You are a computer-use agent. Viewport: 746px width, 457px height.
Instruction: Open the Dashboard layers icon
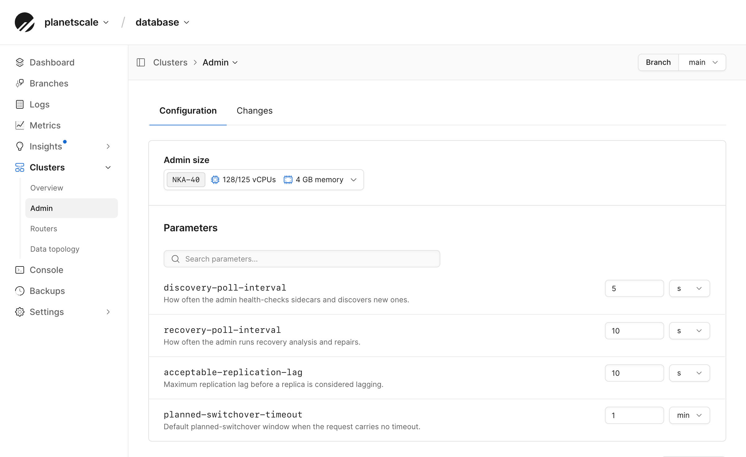[20, 62]
